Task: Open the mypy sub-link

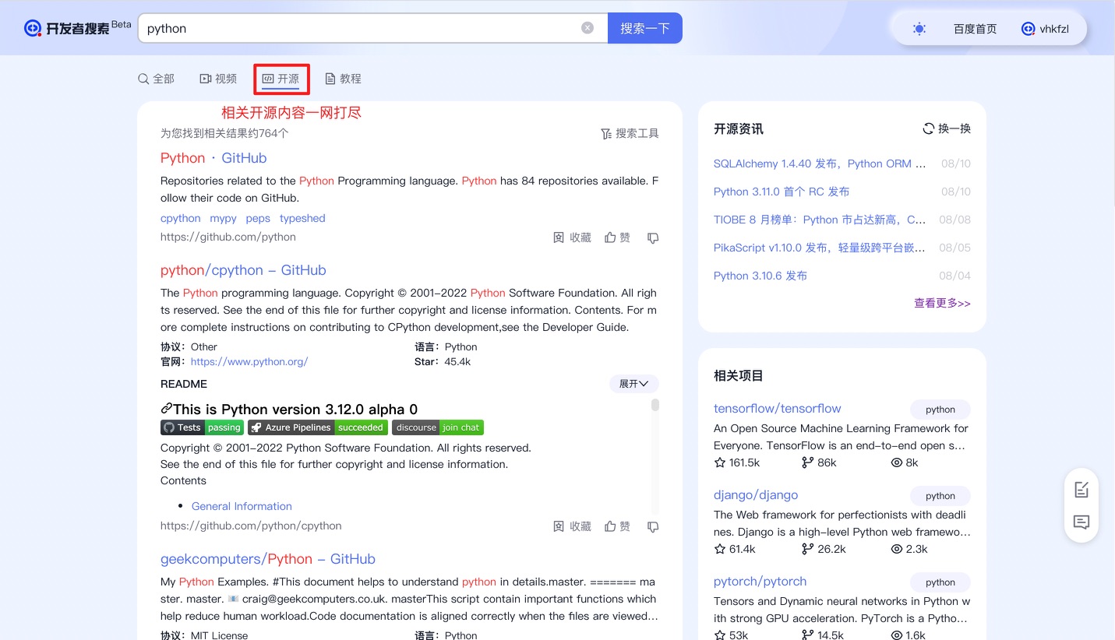Action: click(x=223, y=218)
